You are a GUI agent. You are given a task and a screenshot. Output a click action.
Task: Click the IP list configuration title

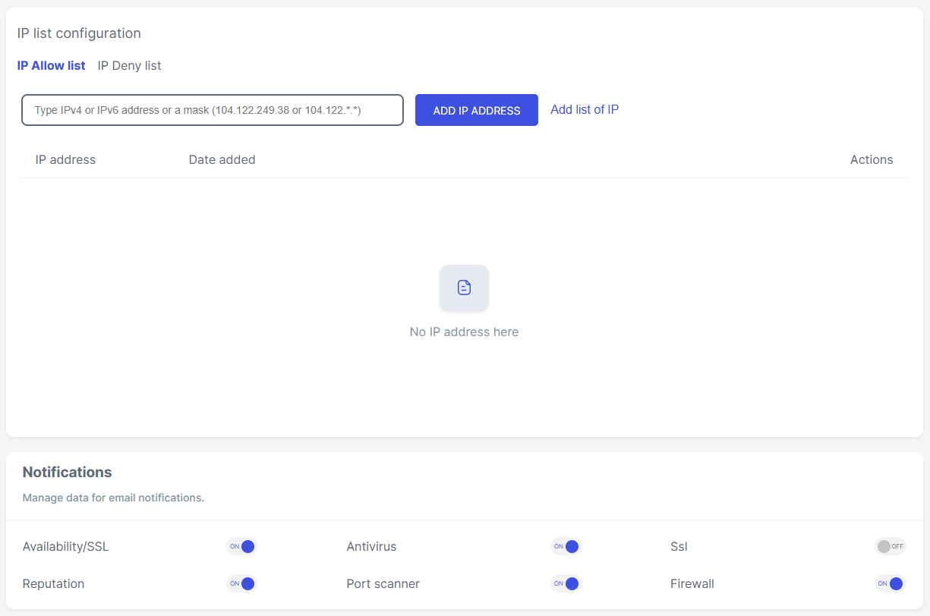pyautogui.click(x=79, y=33)
